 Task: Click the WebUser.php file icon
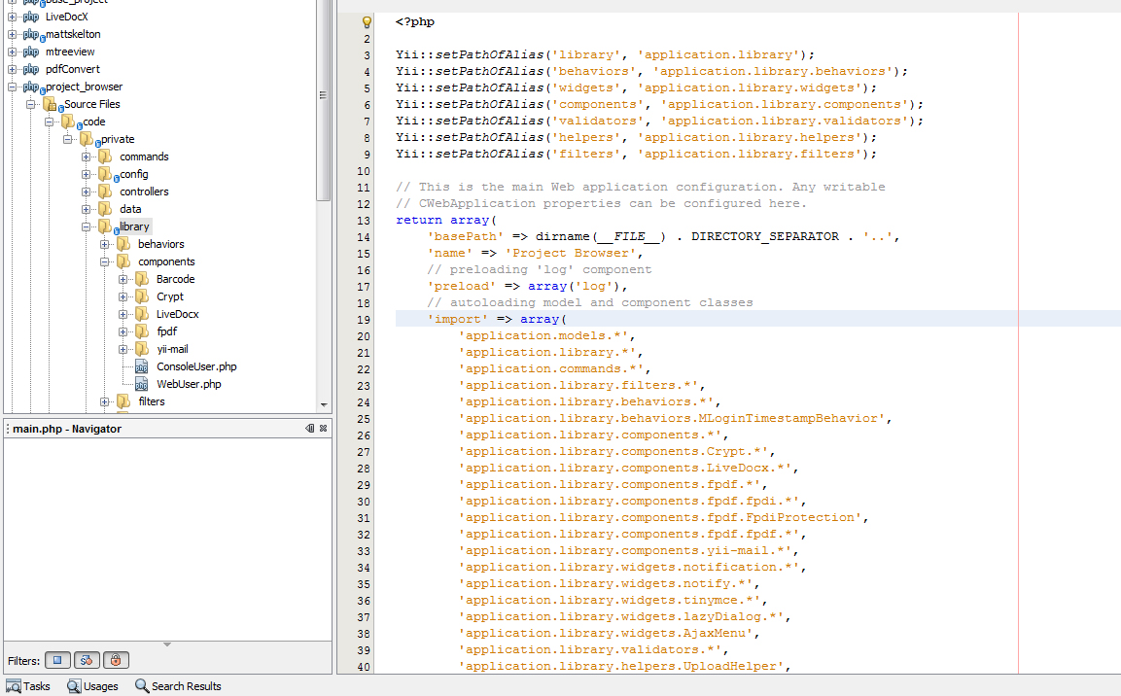[x=141, y=385]
